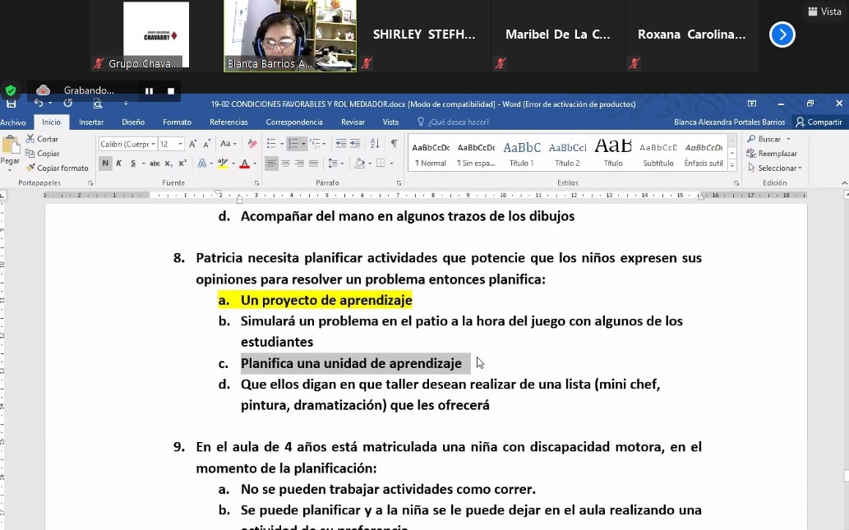Click the redo/repeat icon in quick access
Screen dimensions: 849x530
point(67,103)
